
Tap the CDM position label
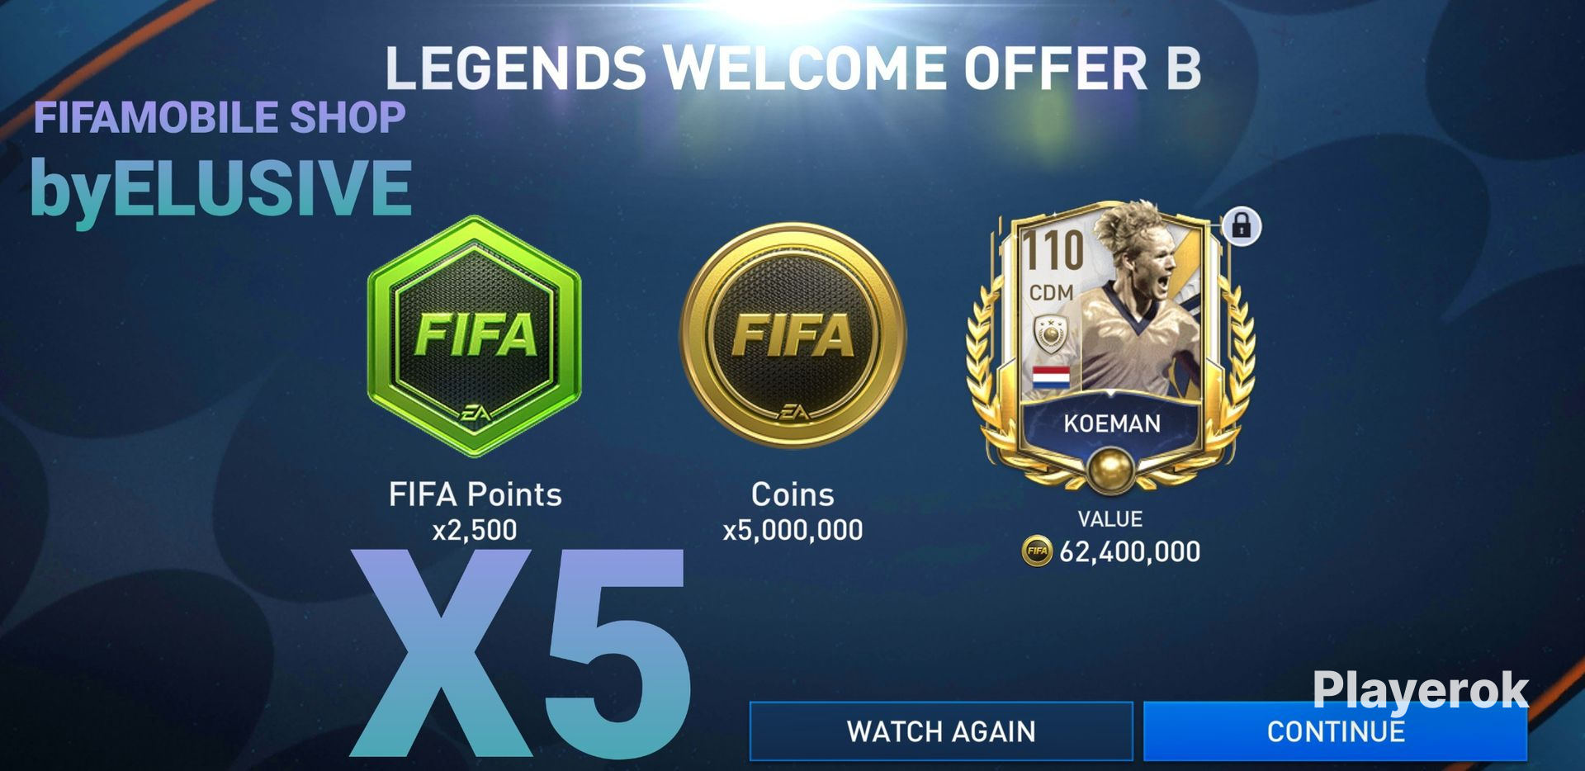point(1052,292)
